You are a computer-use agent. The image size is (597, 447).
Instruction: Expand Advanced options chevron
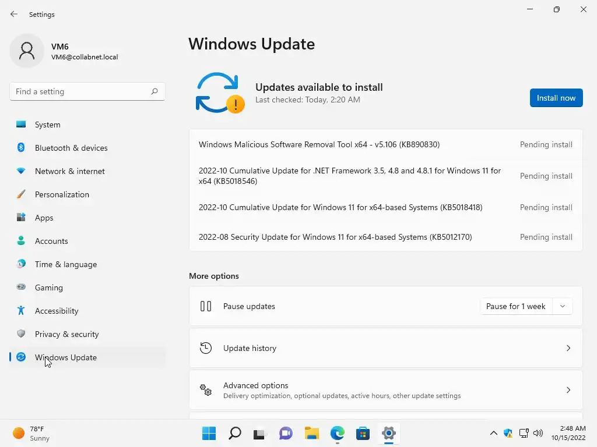[x=568, y=389]
